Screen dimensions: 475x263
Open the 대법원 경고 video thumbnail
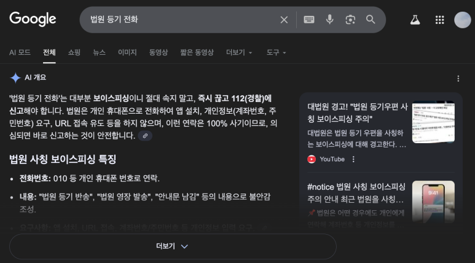click(433, 122)
